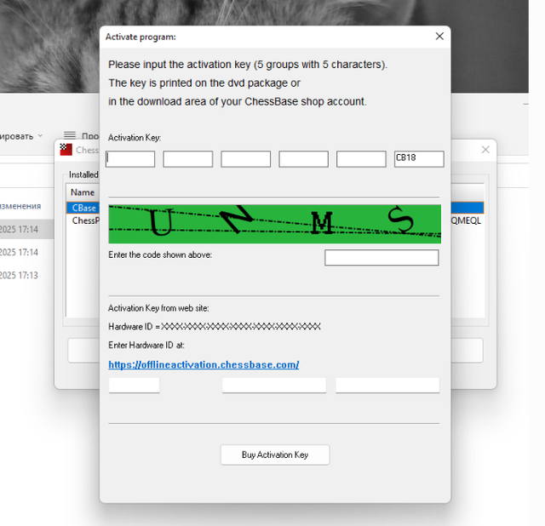Screen dimensions: 545x526
Task: Click the Explorer column header ending in "изменения"
Action: pos(20,206)
